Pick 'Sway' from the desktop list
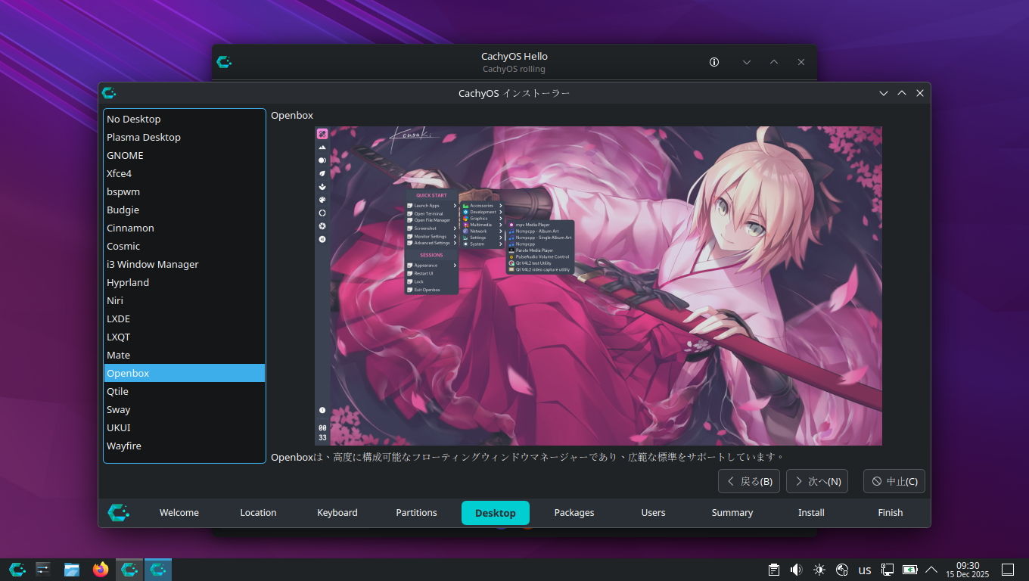The image size is (1029, 581). [x=185, y=409]
